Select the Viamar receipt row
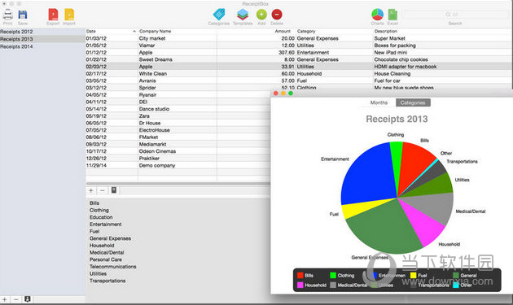The image size is (513, 305). pos(299,46)
